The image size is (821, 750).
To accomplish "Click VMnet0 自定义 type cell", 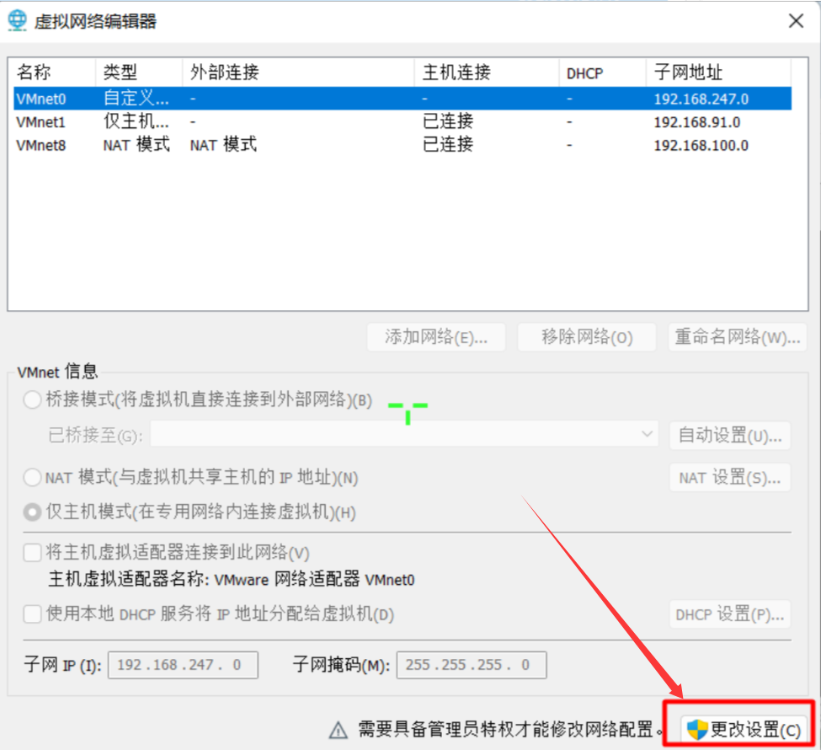I will [x=136, y=99].
